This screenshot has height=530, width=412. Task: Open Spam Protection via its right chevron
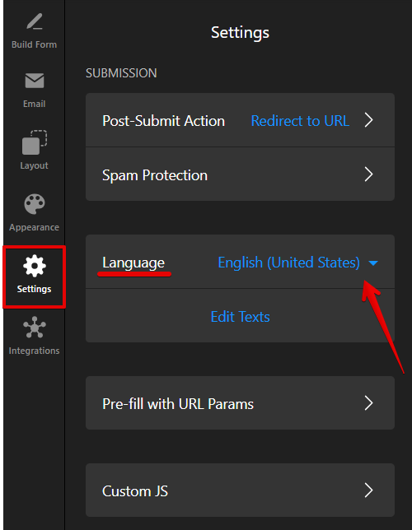[368, 174]
